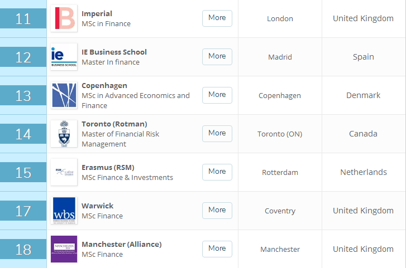The height and width of the screenshot is (268, 406).
Task: Open More details for Erasmus (RSM)
Action: [217, 172]
